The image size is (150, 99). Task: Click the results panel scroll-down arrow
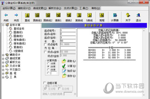click(144, 95)
